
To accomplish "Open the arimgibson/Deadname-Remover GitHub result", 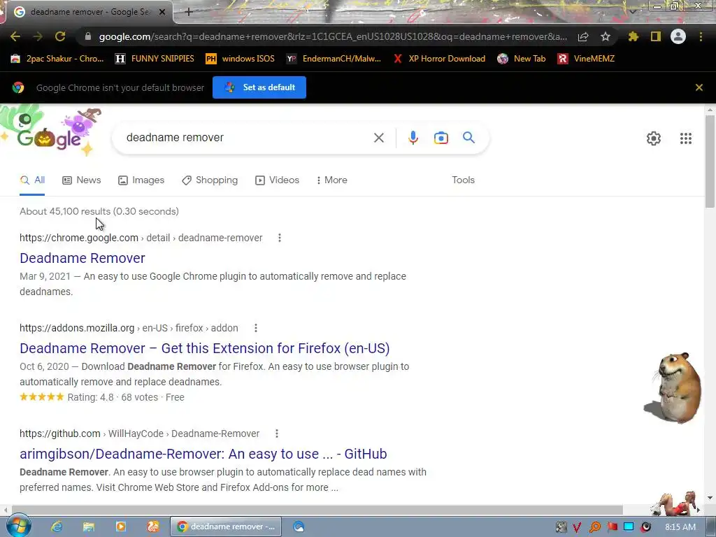I will [203, 454].
